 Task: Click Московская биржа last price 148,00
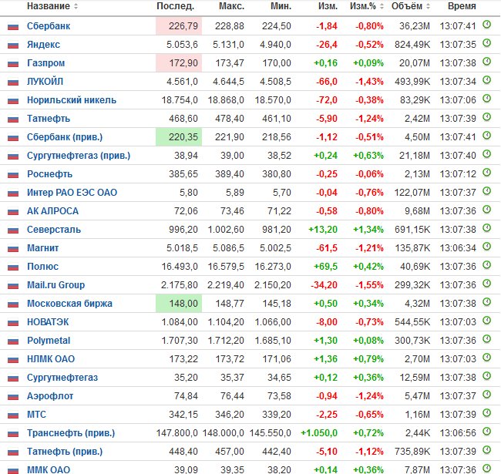tap(179, 304)
